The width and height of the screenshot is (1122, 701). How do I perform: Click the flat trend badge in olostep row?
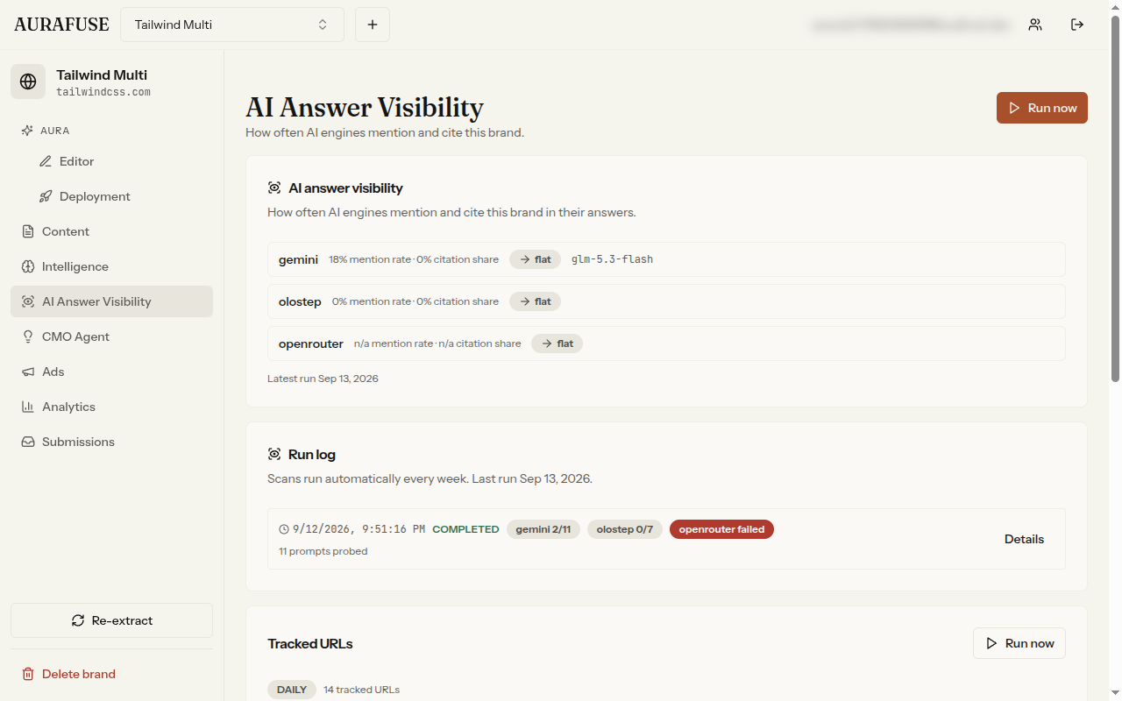coord(535,301)
